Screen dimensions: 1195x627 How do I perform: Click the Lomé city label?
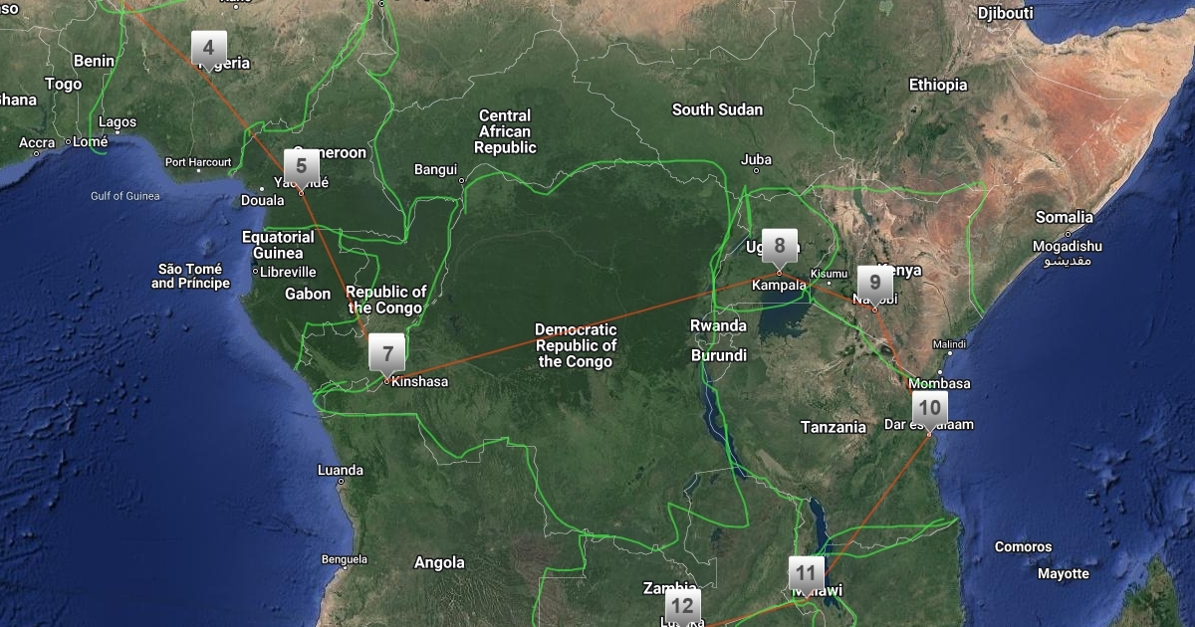90,141
